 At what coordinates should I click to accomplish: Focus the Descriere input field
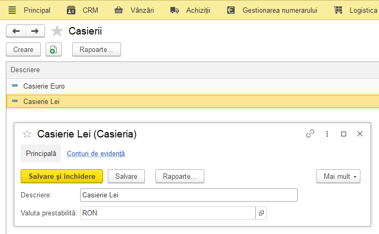click(189, 195)
